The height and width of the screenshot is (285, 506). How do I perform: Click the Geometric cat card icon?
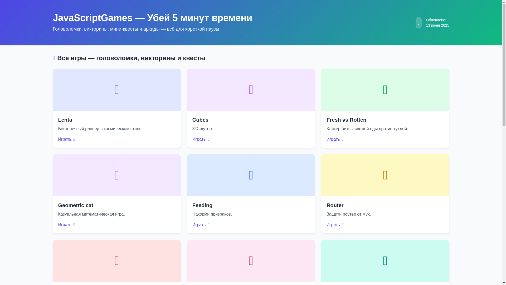click(x=117, y=175)
